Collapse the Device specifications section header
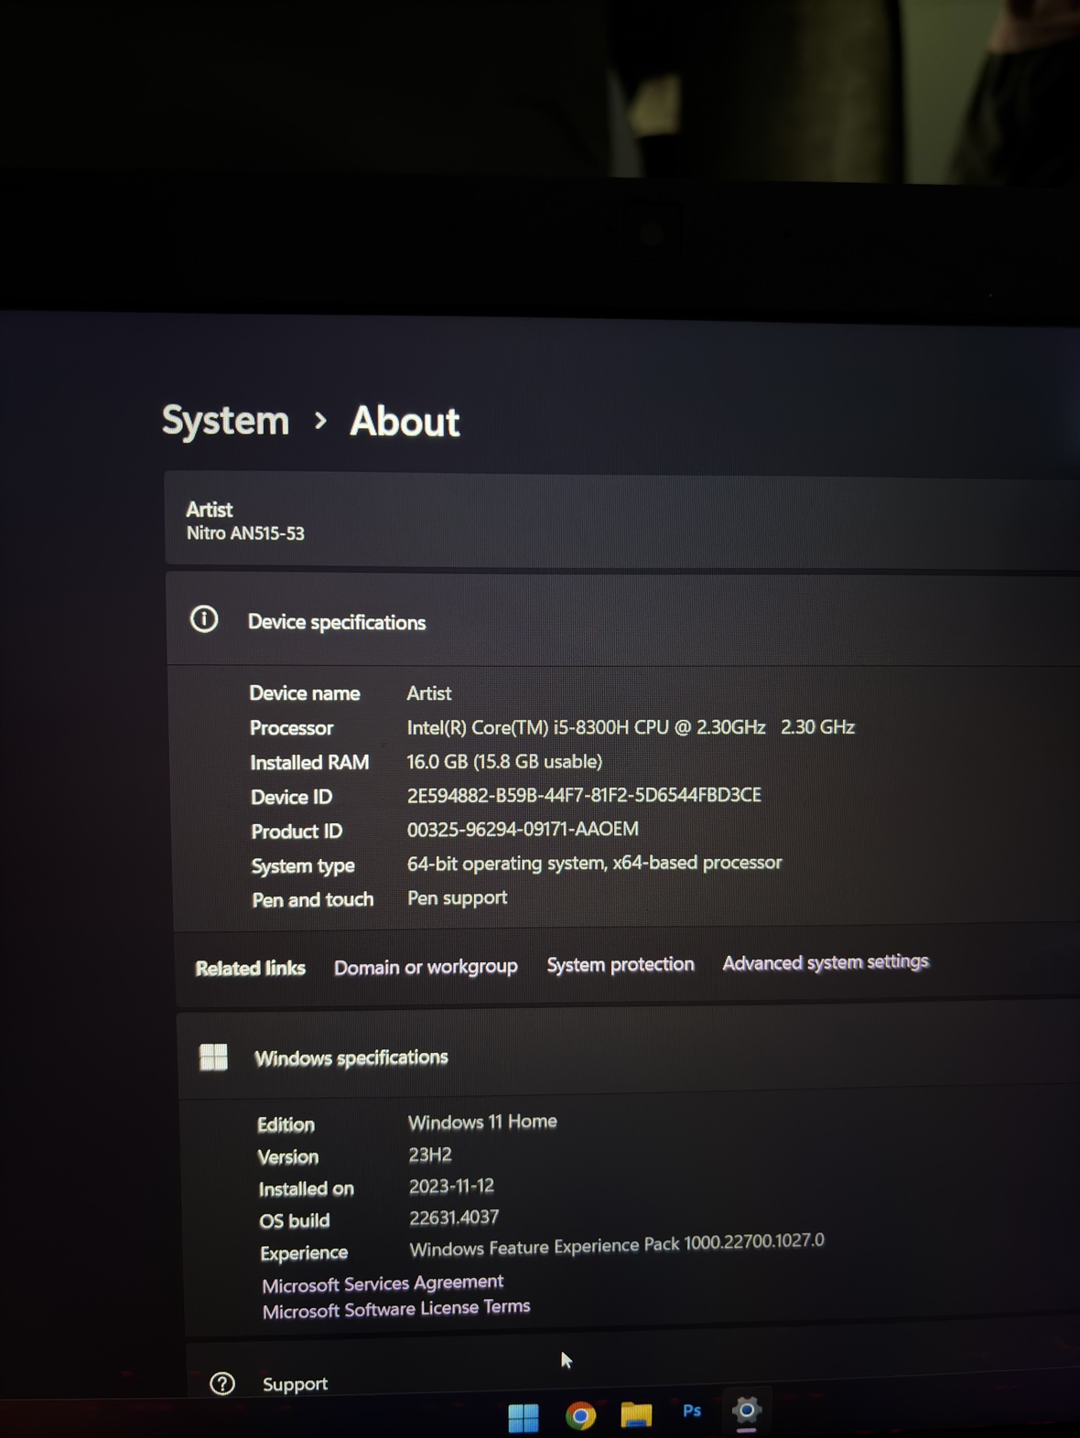 [622, 620]
